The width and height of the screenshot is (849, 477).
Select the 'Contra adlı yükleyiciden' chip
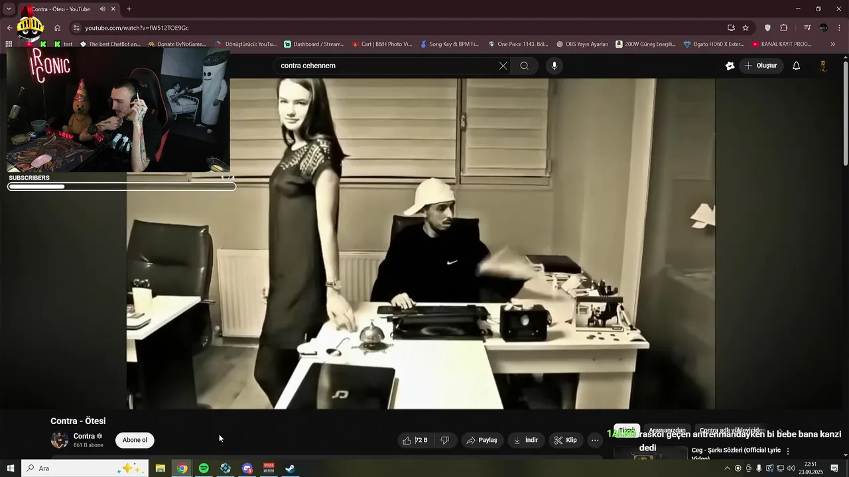point(732,431)
